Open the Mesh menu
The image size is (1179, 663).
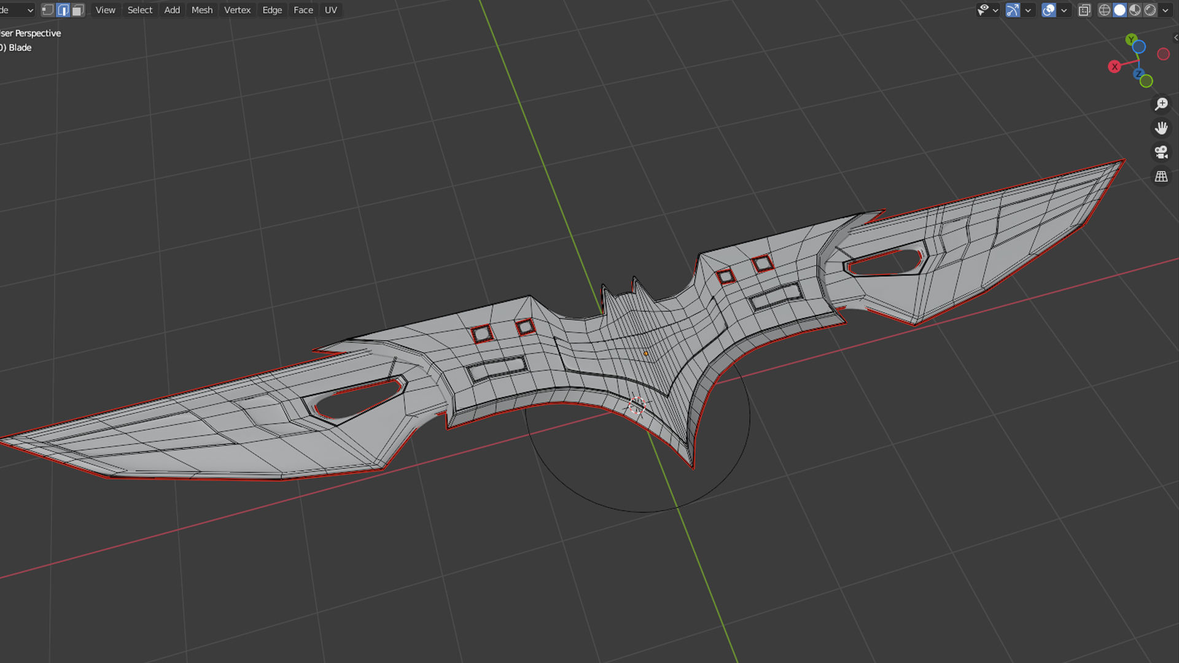pos(202,10)
